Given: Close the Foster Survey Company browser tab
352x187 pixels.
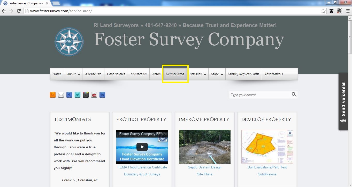Looking at the screenshot, I should pos(47,3).
